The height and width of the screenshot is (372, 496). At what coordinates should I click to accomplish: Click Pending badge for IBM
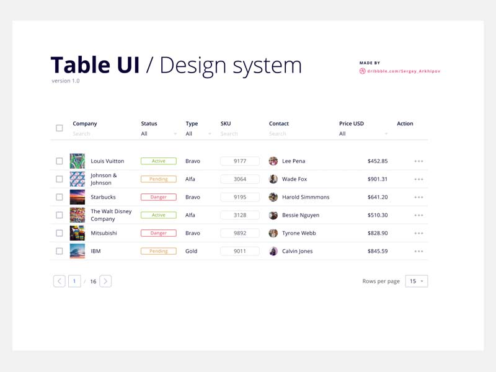(159, 251)
